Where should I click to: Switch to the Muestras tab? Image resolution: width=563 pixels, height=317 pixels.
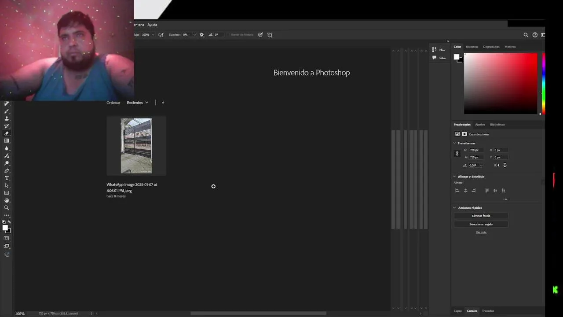472,47
